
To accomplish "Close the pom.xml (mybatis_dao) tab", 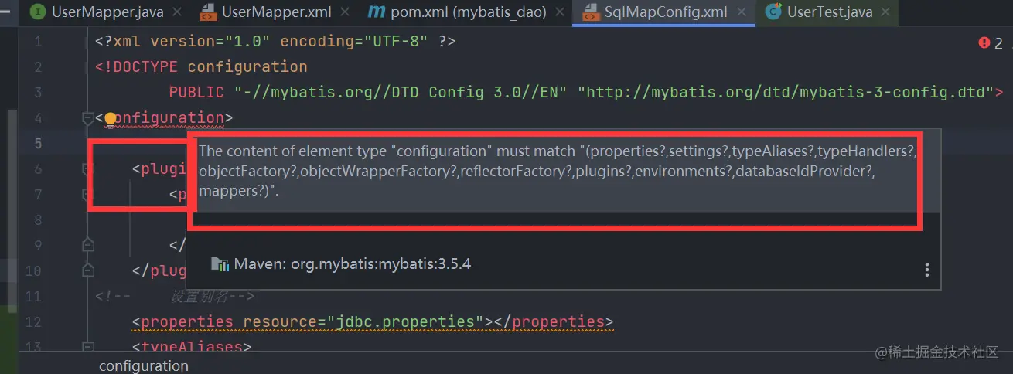I will pos(558,12).
